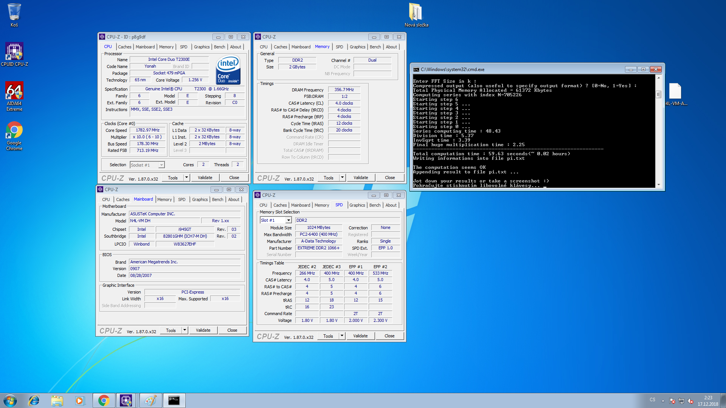Click Close in the SPD window
Viewport: 726px width, 408px height.
[389, 336]
